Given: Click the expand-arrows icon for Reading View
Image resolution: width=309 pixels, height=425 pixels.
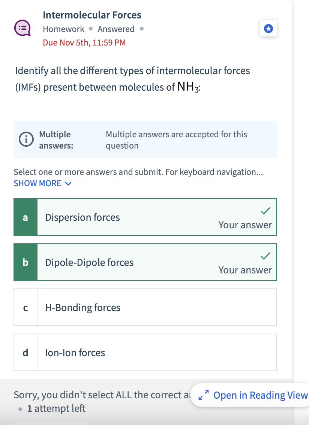Looking at the screenshot, I should point(202,395).
